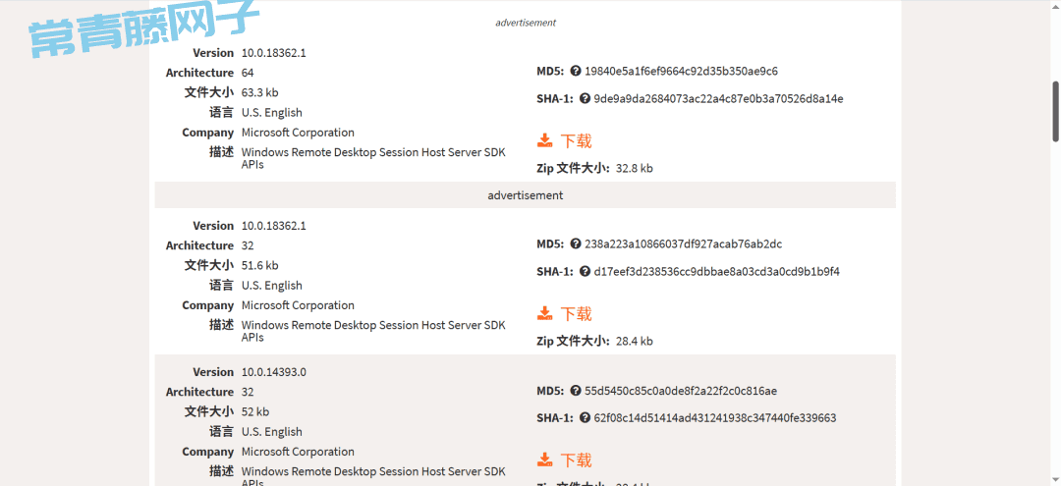Click the SHA-1 question mark icon beside hash 9de9a9da…
Viewport: 1061px width, 486px height.
tap(586, 99)
